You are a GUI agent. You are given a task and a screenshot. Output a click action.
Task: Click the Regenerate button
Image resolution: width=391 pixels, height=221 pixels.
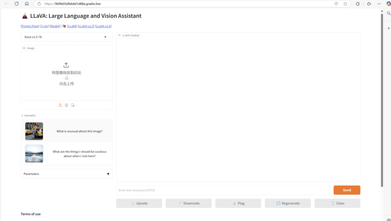[x=288, y=203]
